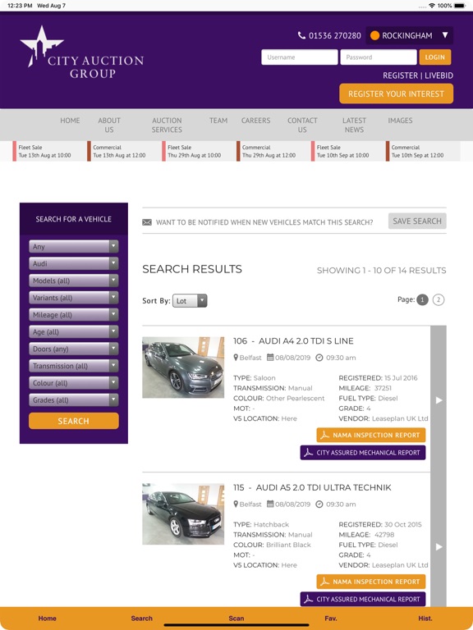Click the calendar icon for lot 115
This screenshot has height=630, width=473.
[x=270, y=504]
